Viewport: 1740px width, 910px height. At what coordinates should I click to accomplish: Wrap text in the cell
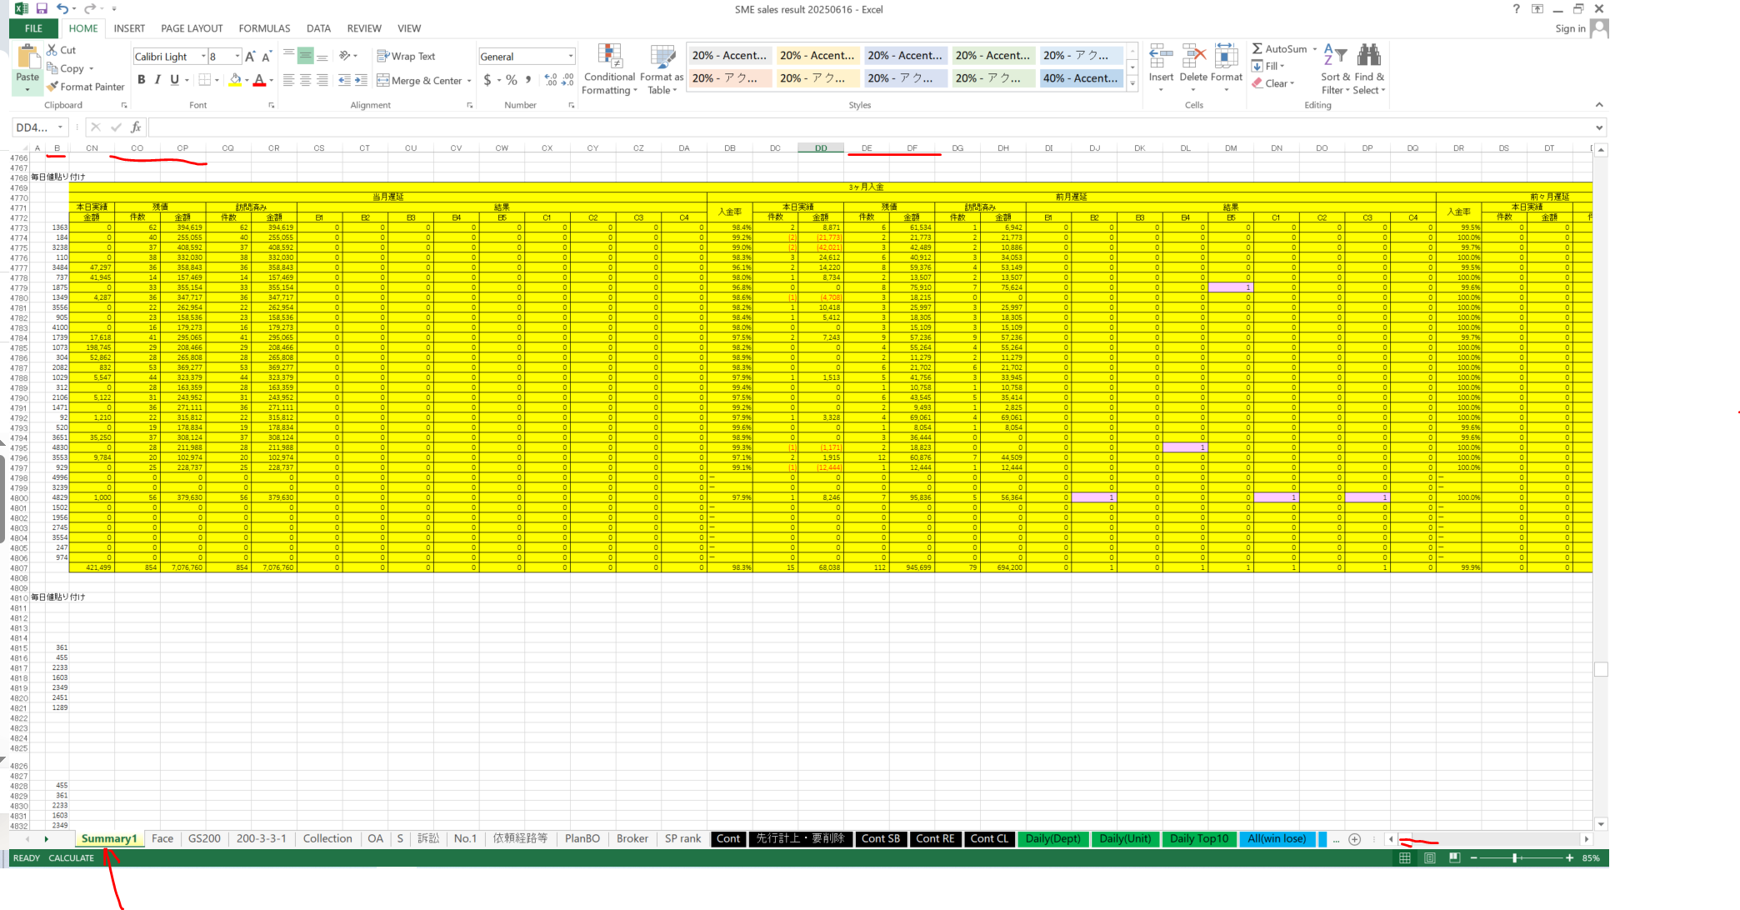tap(407, 56)
